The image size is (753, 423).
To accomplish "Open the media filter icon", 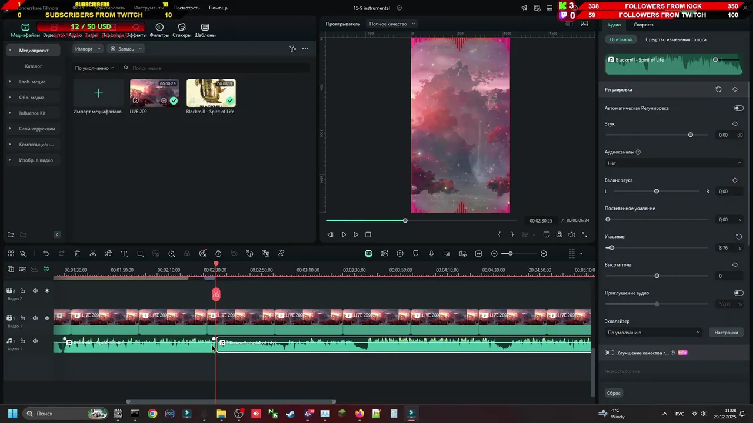I will (292, 49).
